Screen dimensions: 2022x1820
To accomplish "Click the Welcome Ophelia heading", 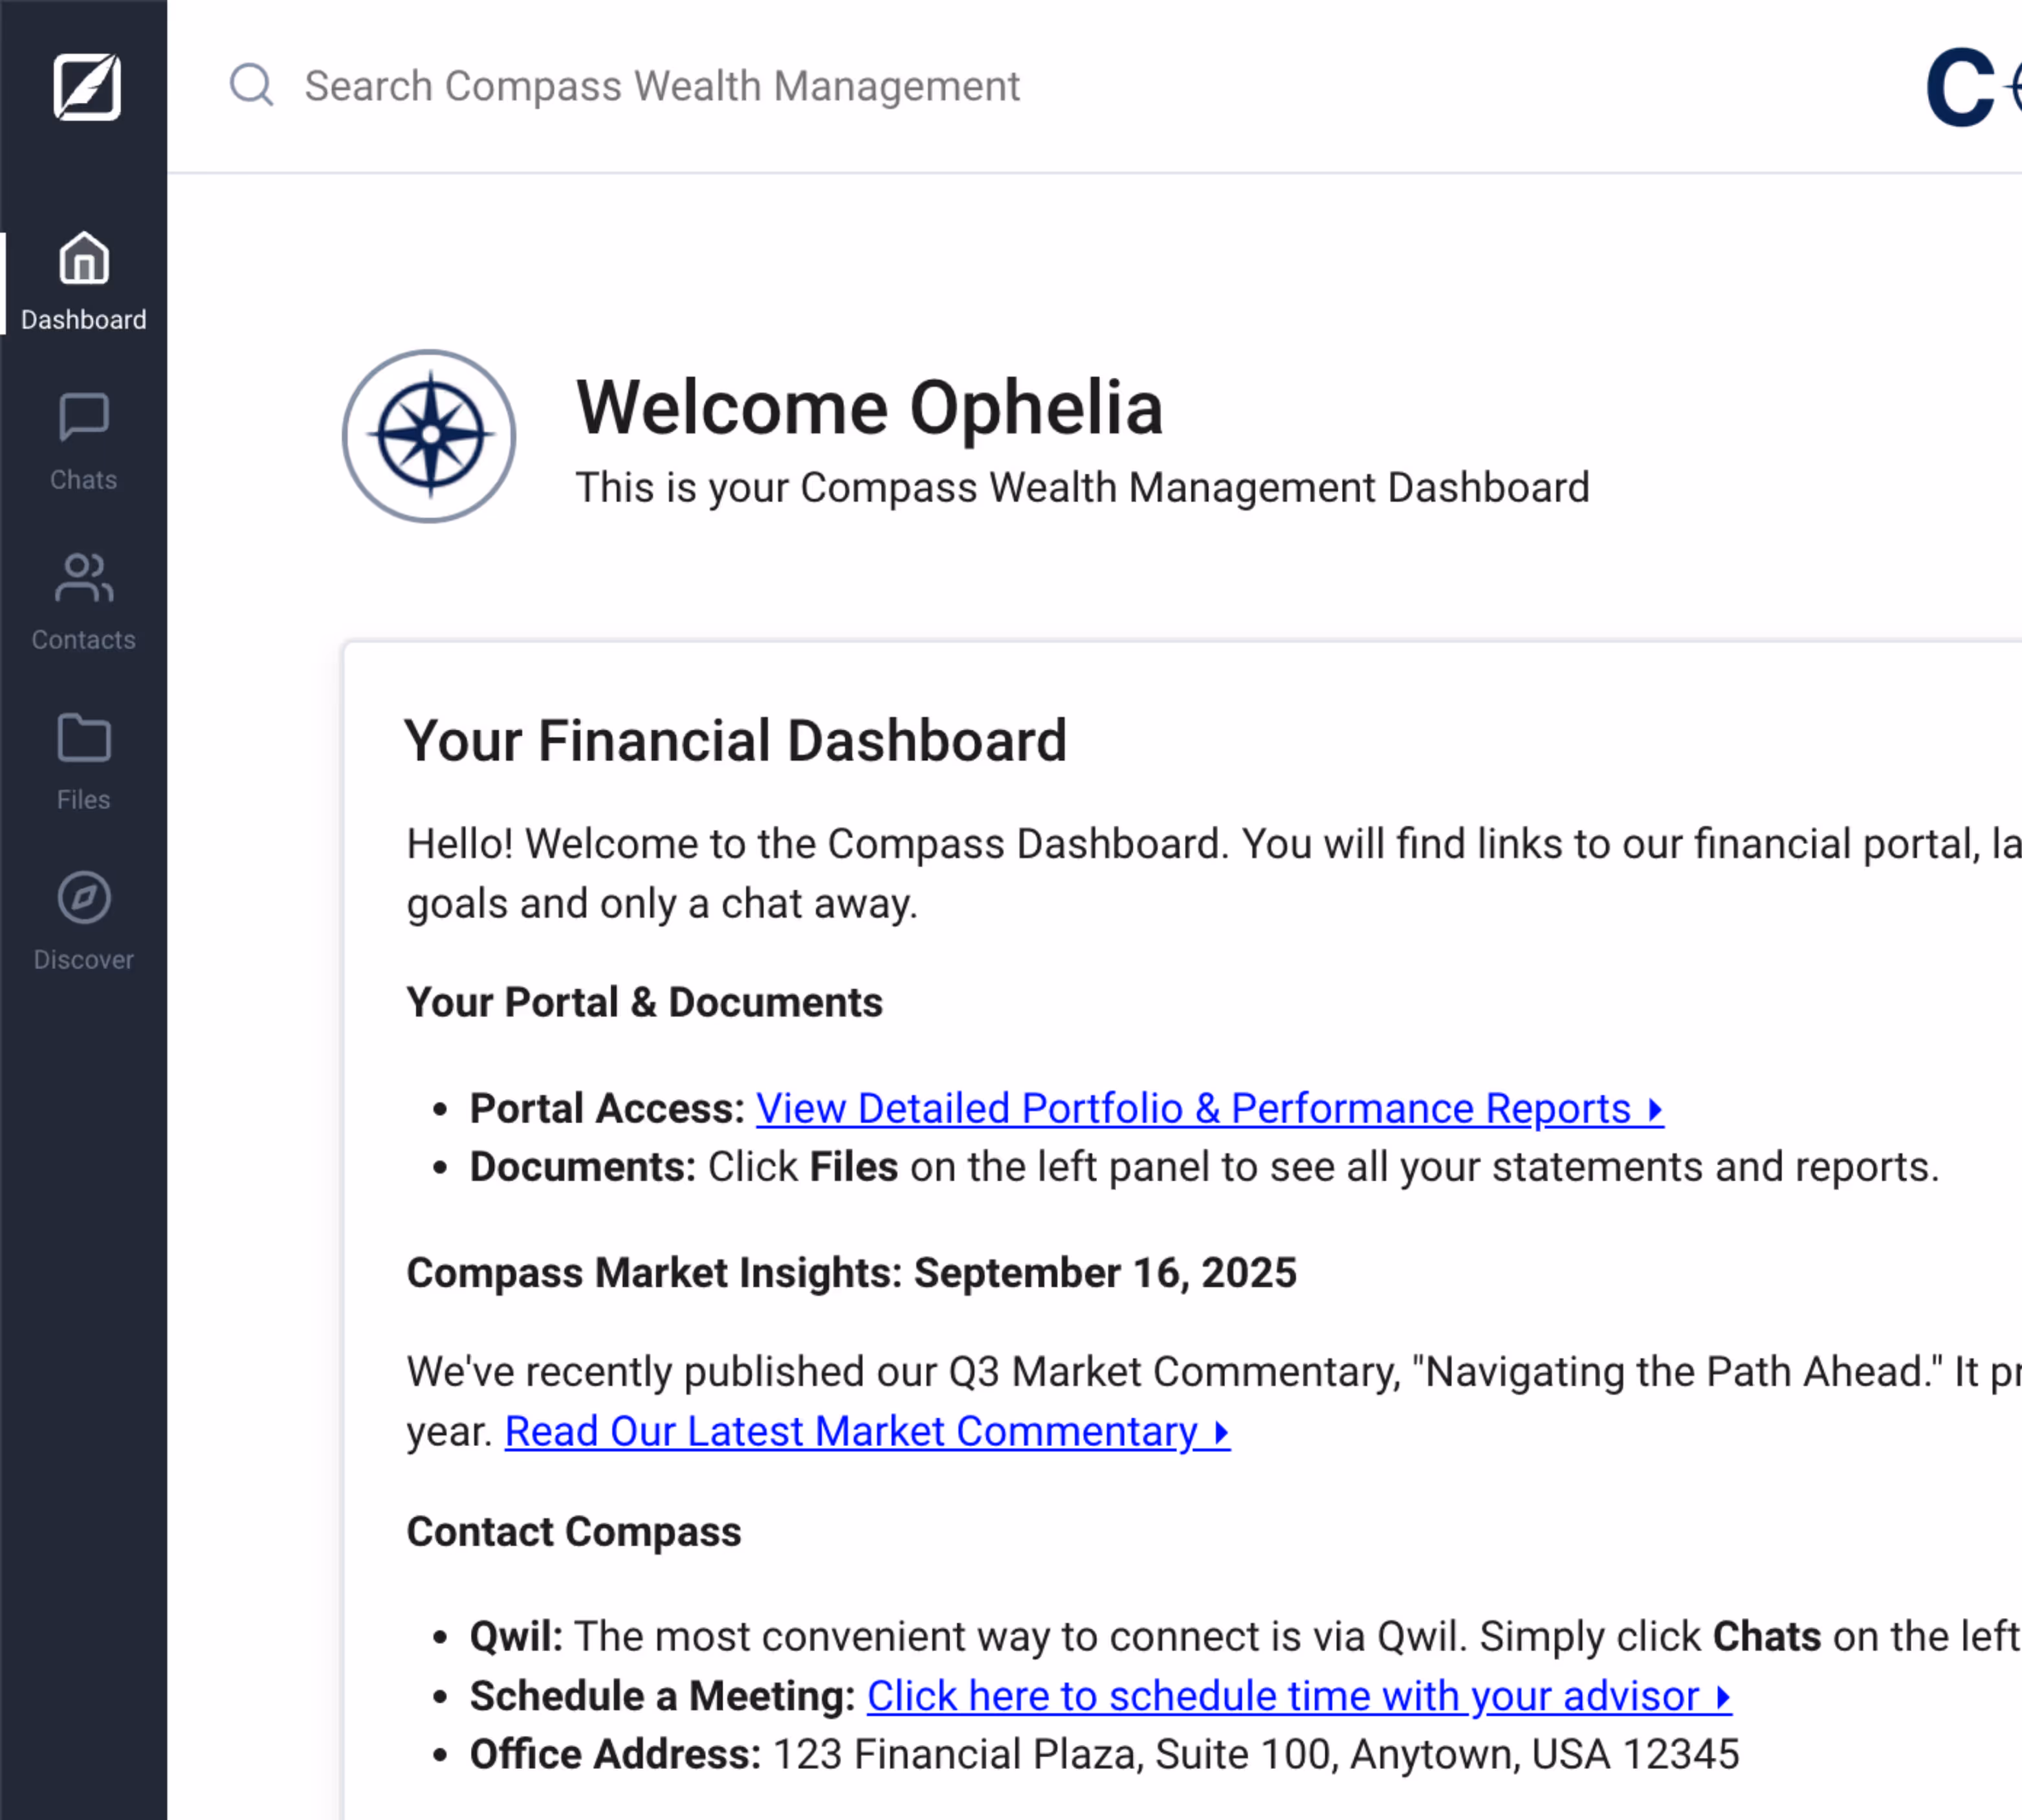I will [x=868, y=408].
